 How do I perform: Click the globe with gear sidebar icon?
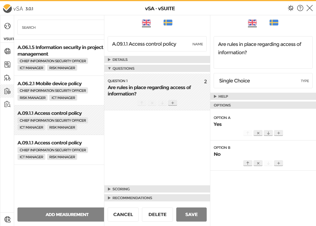(x=7, y=51)
